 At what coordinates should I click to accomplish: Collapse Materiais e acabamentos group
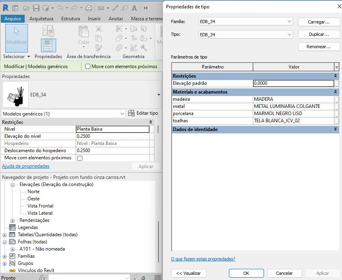pos(335,92)
